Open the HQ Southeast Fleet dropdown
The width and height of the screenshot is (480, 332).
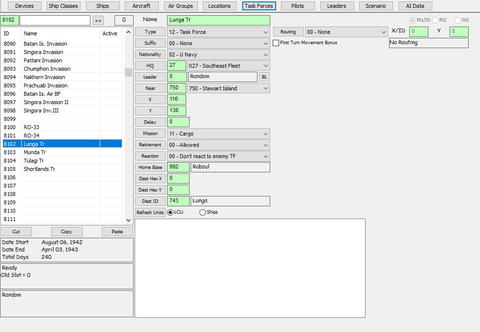[x=228, y=66]
